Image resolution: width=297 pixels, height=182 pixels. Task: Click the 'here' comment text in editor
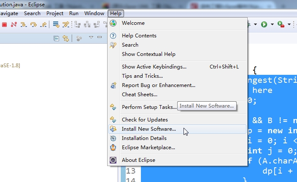[x=262, y=90]
